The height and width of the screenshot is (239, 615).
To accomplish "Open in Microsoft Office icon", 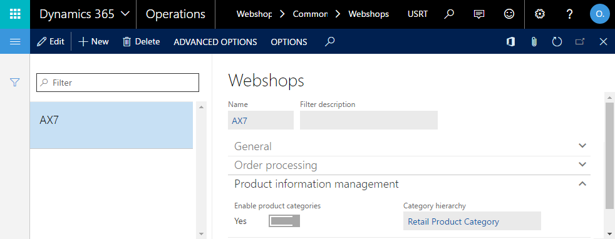I will click(510, 41).
